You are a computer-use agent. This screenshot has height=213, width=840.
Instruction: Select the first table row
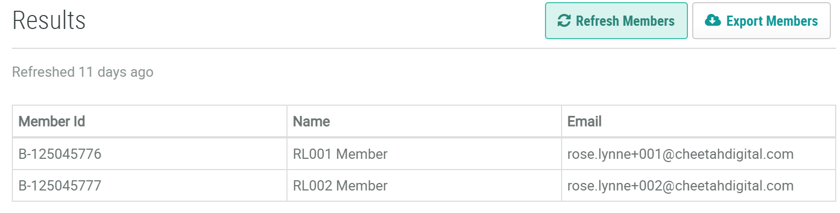(x=424, y=155)
